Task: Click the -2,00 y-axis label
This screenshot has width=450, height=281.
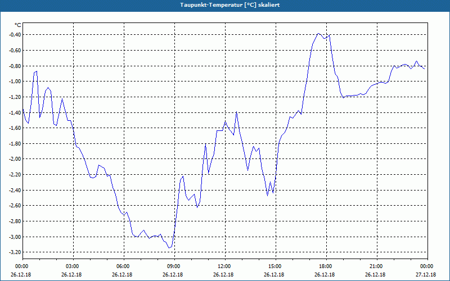Action: click(x=16, y=159)
